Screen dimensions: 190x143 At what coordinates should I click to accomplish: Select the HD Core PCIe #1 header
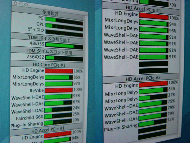click(49, 65)
